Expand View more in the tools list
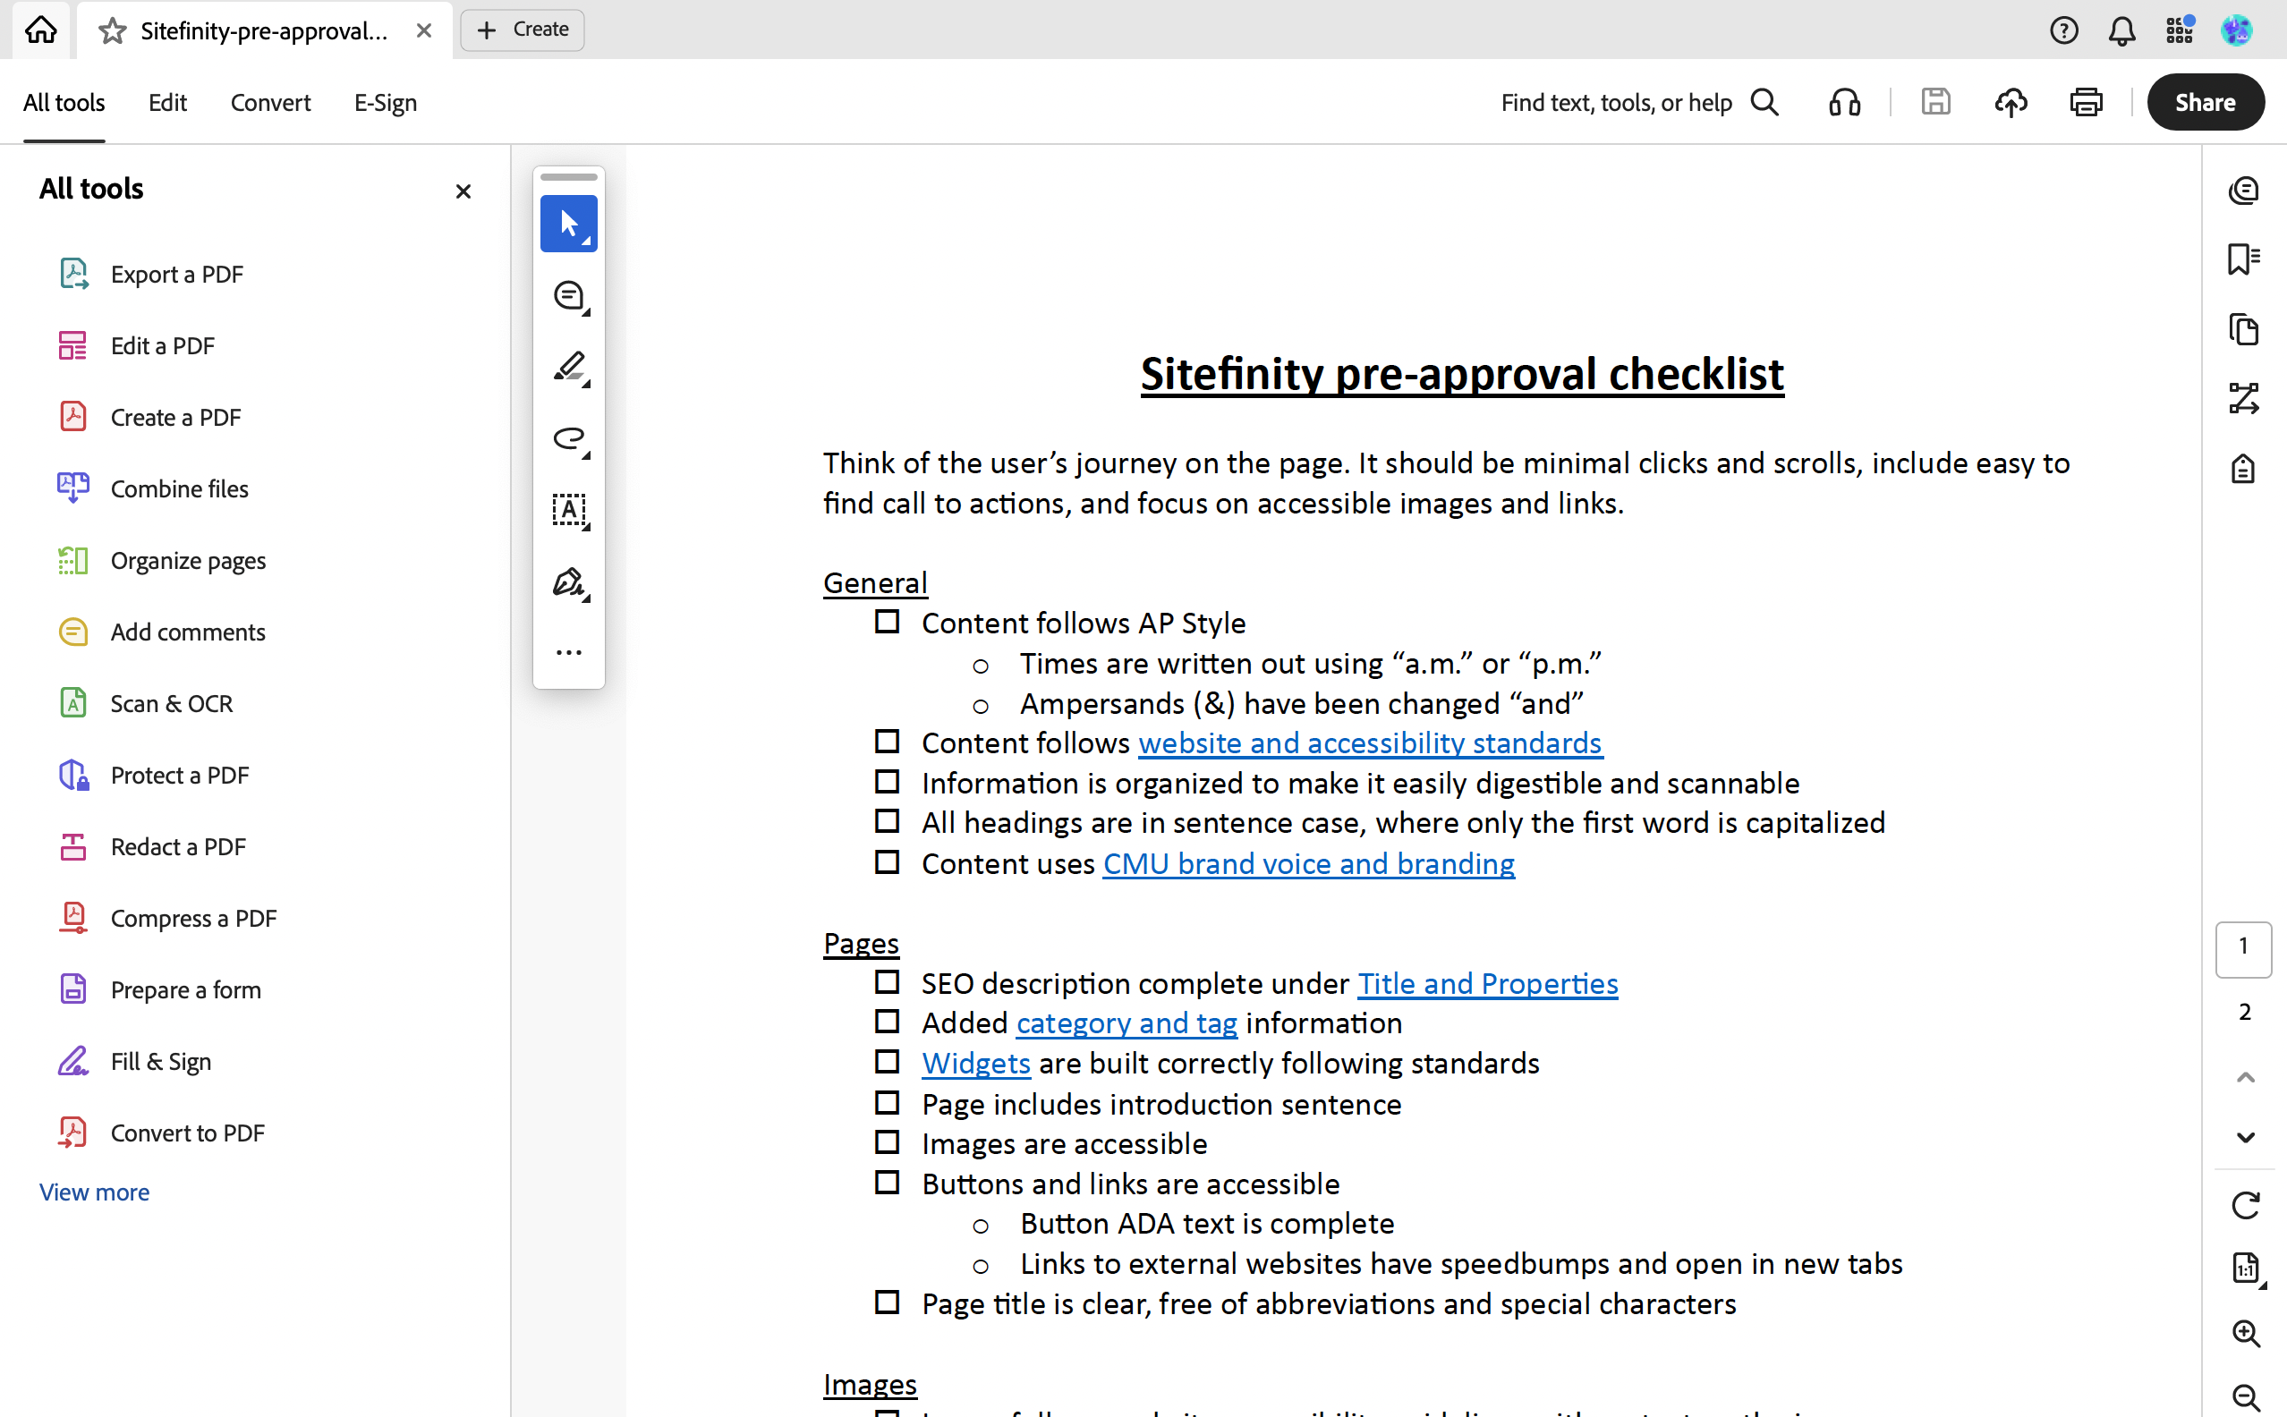 pos(94,1192)
